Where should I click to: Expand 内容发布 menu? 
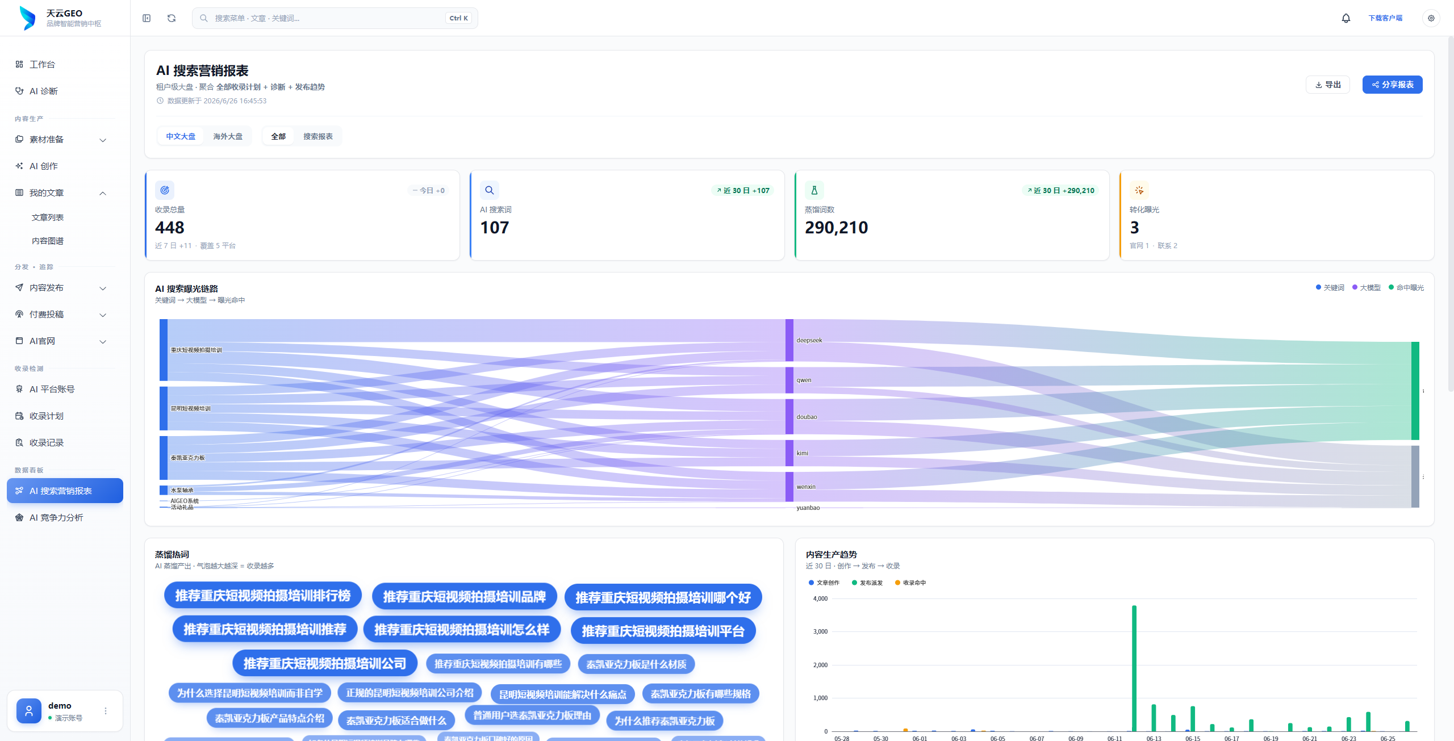[65, 287]
